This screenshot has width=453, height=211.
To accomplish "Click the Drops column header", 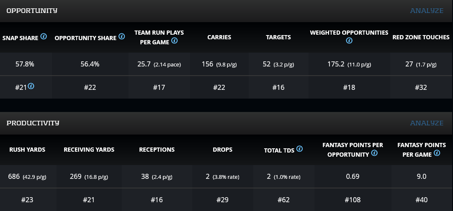I will [x=222, y=150].
